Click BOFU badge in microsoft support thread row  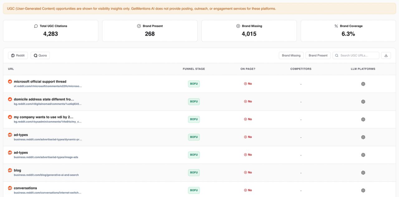click(194, 84)
